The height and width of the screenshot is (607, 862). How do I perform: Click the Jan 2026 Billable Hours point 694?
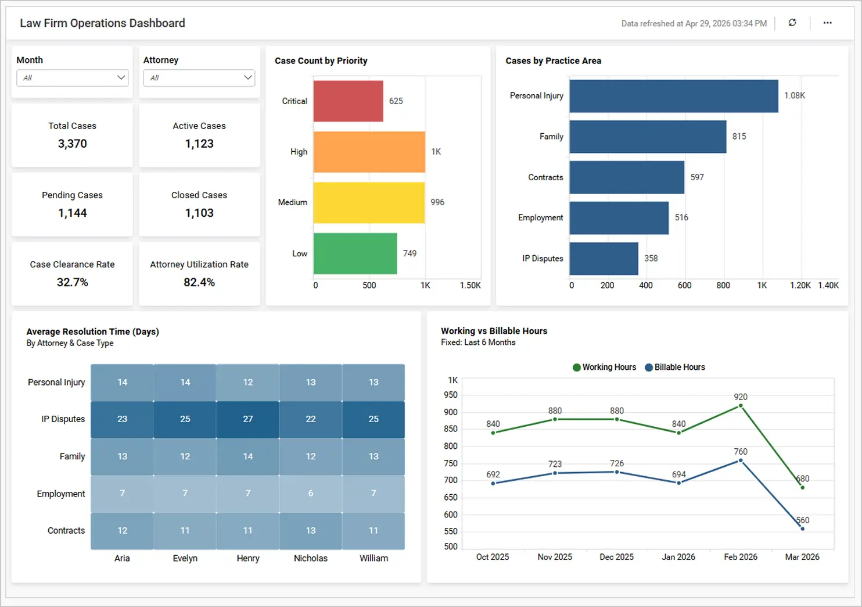tap(678, 483)
